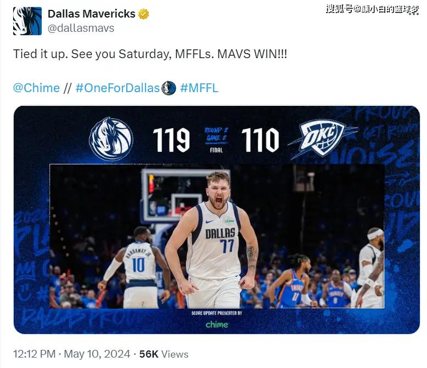Click the Mavericks logo in score graphic

111,139
